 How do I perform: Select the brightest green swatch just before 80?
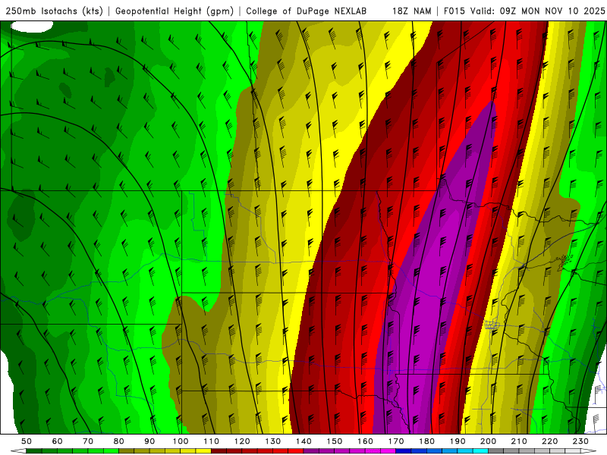[x=111, y=451]
